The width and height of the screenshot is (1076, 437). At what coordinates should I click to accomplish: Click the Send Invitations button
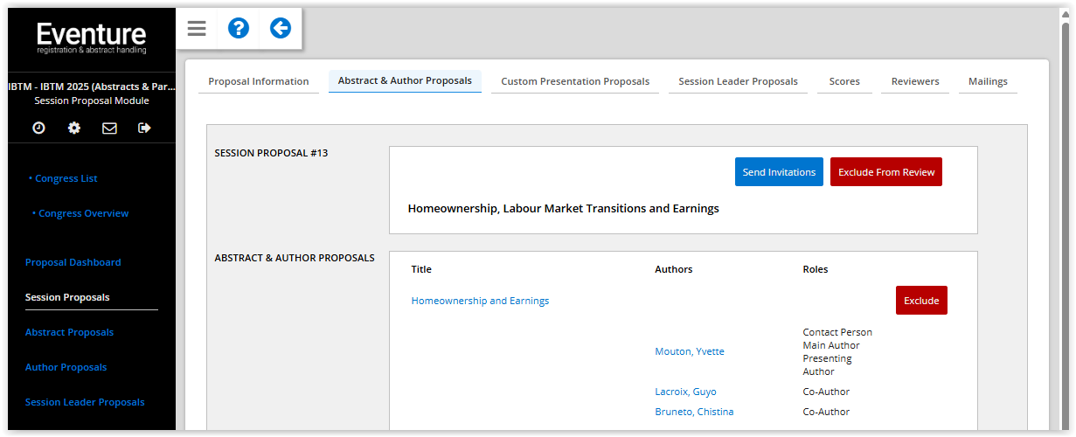point(779,172)
